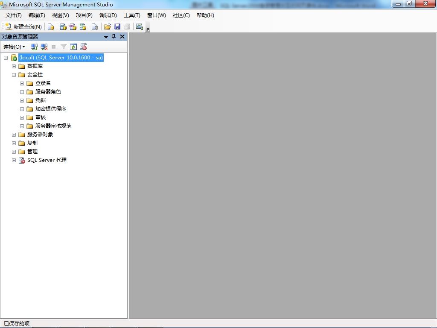Screen dimensions: 437x328
Task: Expand the 凭据 folder
Action: tap(22, 100)
